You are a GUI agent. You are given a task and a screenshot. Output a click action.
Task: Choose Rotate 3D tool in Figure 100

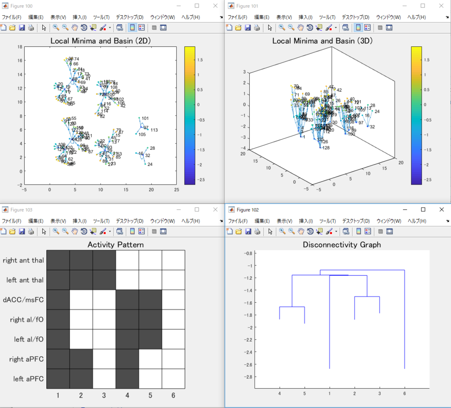(x=84, y=28)
